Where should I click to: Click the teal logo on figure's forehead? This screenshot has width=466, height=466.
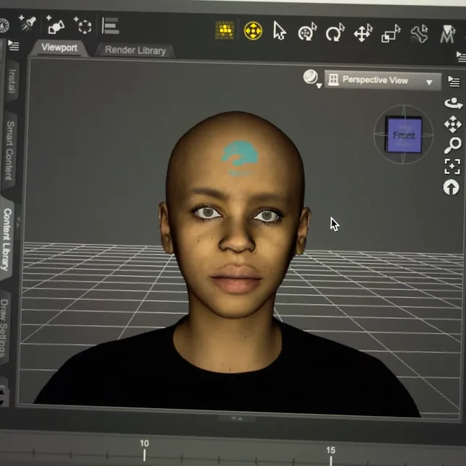coord(240,158)
